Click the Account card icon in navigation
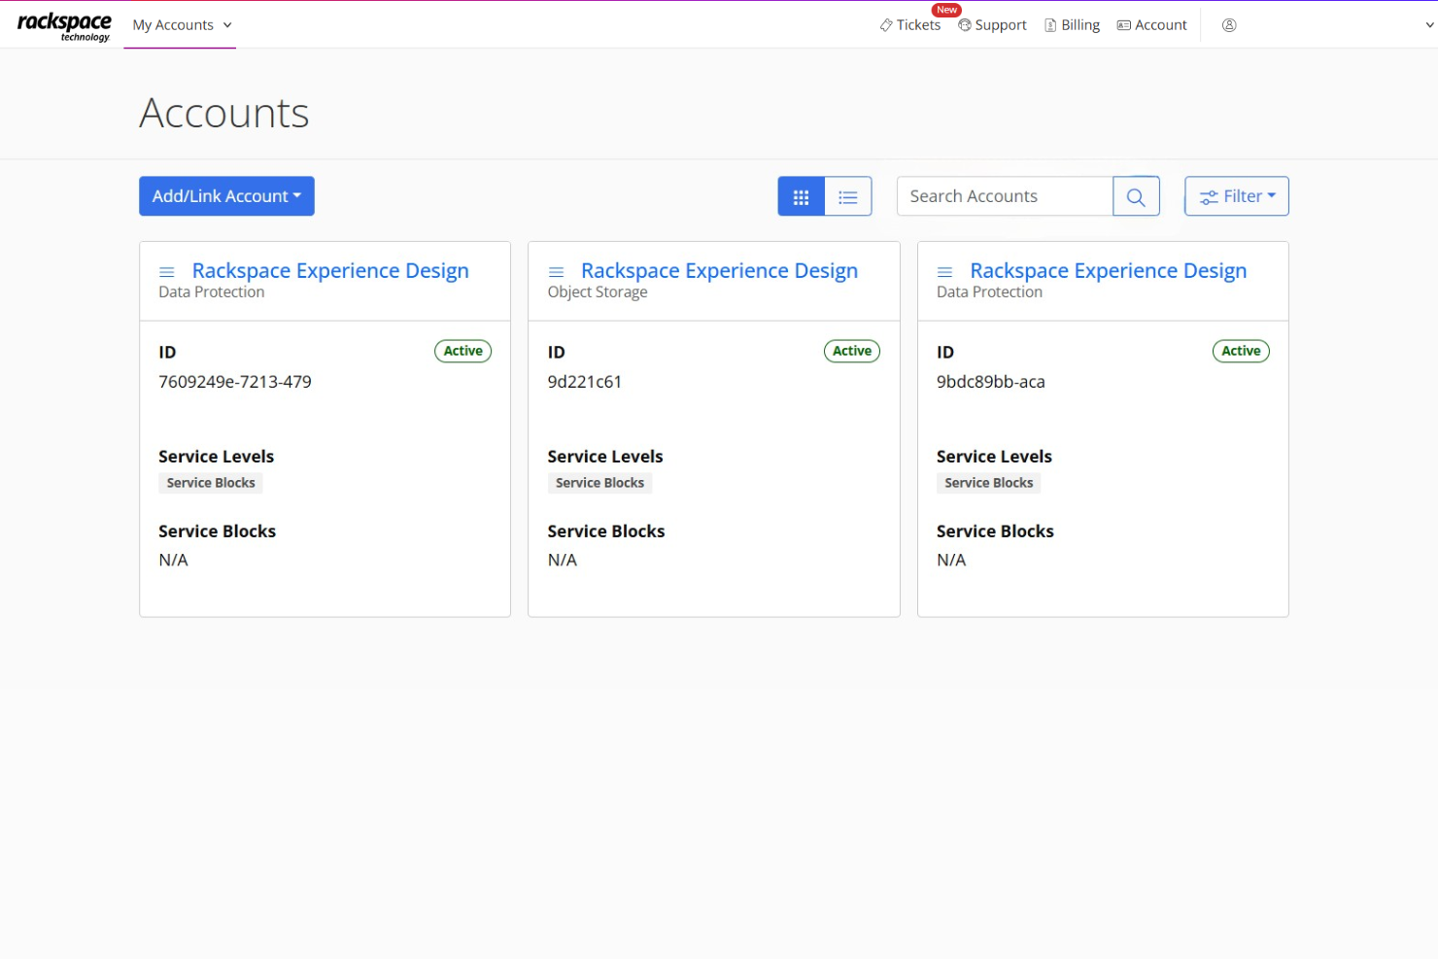 pos(1122,24)
